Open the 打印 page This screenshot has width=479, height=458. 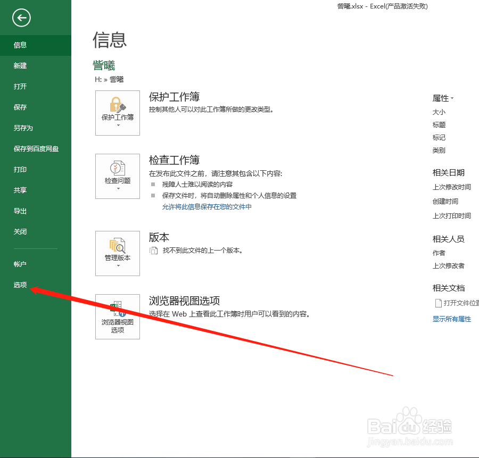[36, 170]
